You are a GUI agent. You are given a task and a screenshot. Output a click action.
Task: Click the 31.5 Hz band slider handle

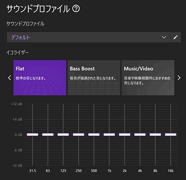33,134
